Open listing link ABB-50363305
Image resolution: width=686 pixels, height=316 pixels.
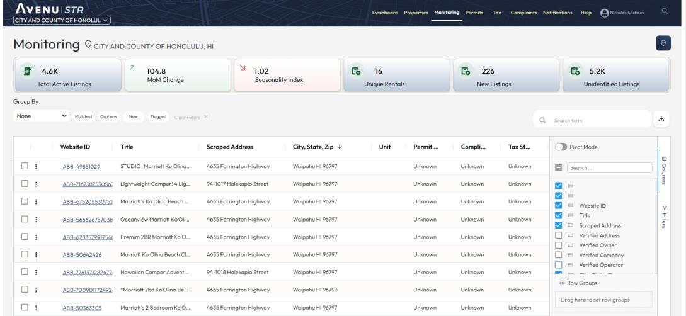pos(82,308)
